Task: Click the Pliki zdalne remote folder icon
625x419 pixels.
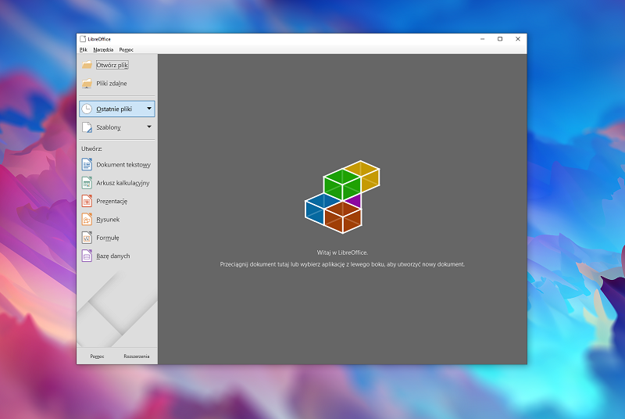Action: click(87, 84)
